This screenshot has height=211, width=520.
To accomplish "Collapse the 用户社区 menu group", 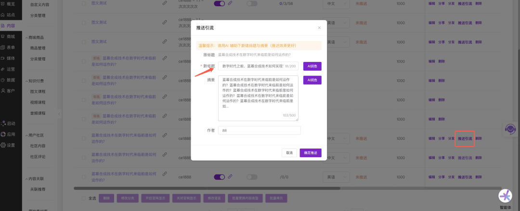I will [35, 135].
